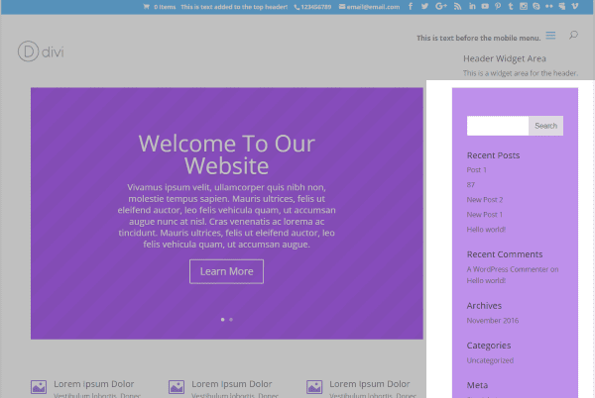Screen dimensions: 595x398
Task: Click the Recent Posts widget heading
Action: pyautogui.click(x=493, y=155)
